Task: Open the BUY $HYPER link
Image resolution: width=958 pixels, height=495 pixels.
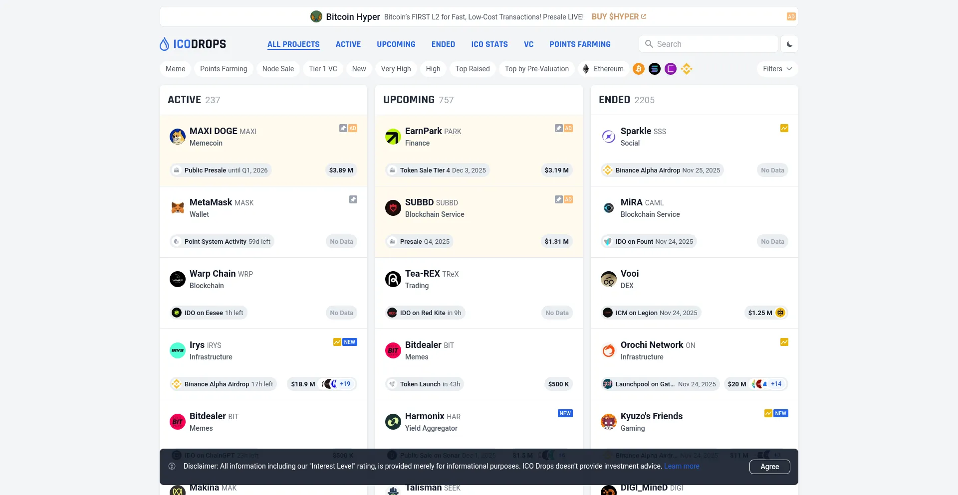Action: pos(619,16)
